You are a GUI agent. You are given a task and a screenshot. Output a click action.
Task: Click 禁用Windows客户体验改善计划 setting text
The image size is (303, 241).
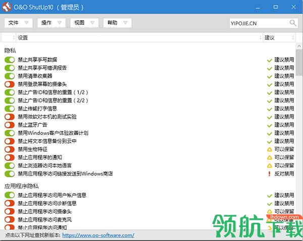point(53,133)
